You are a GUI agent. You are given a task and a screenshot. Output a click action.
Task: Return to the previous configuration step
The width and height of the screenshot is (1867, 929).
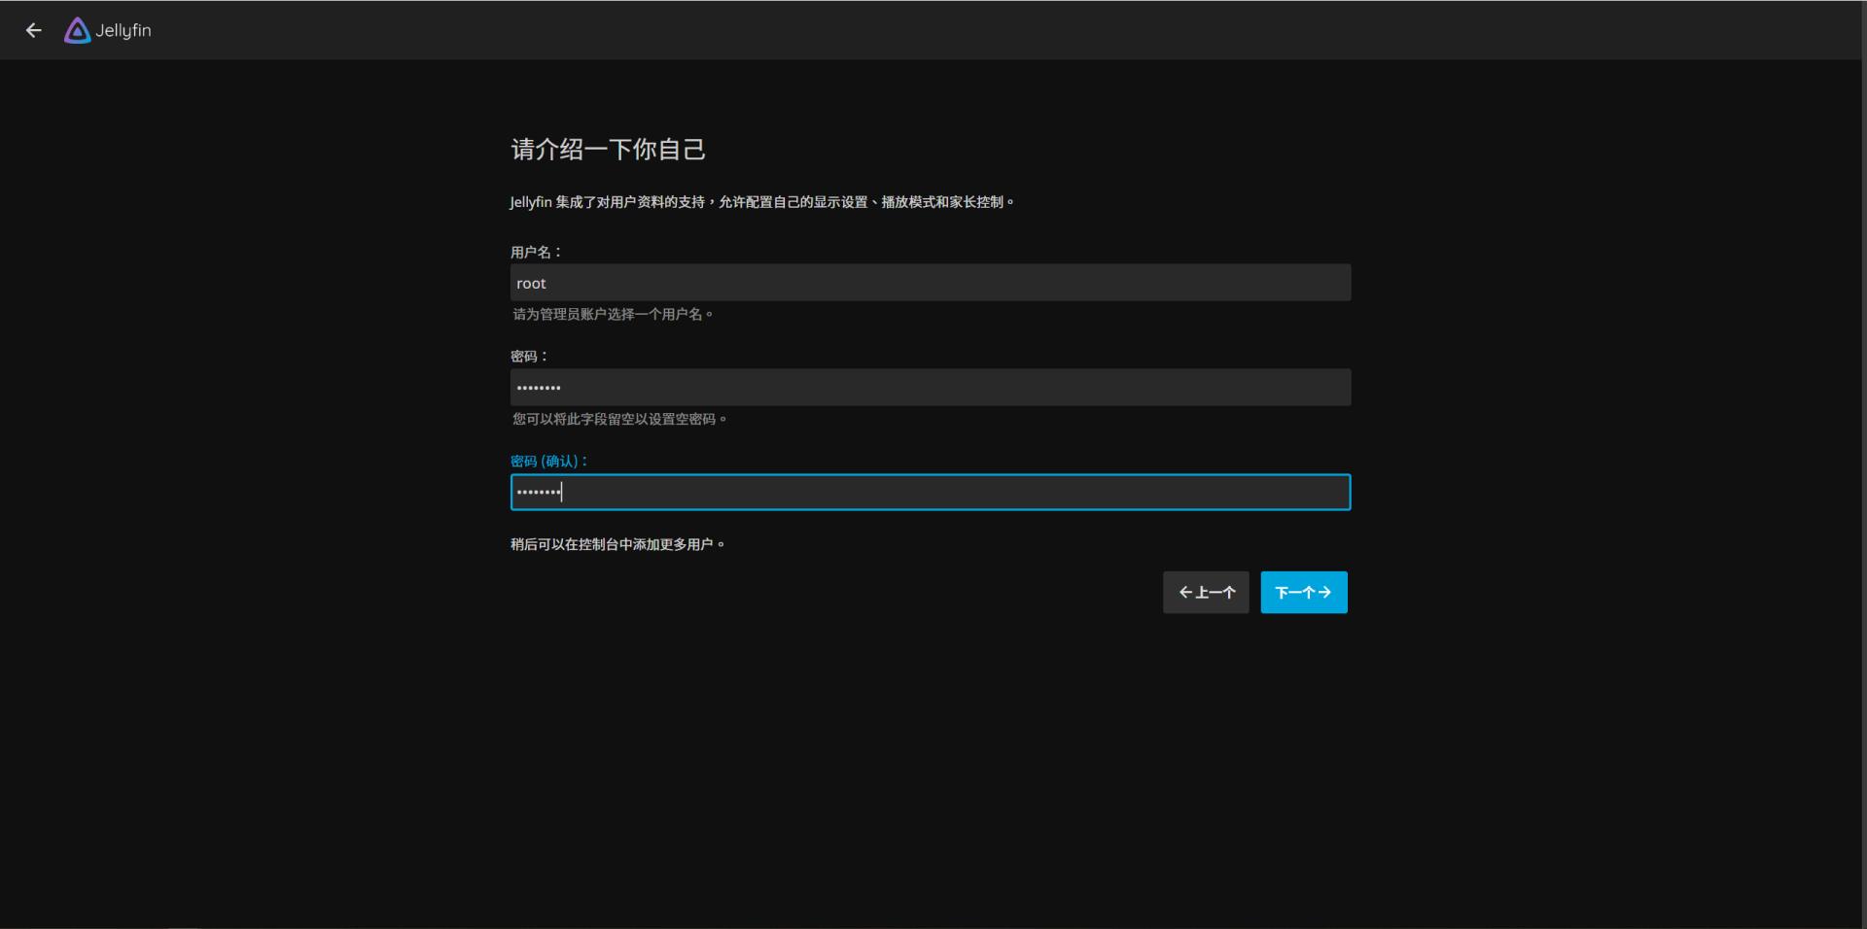(x=1205, y=593)
